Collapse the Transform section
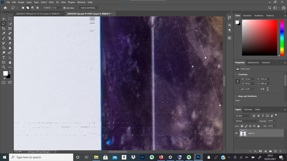 [236, 74]
